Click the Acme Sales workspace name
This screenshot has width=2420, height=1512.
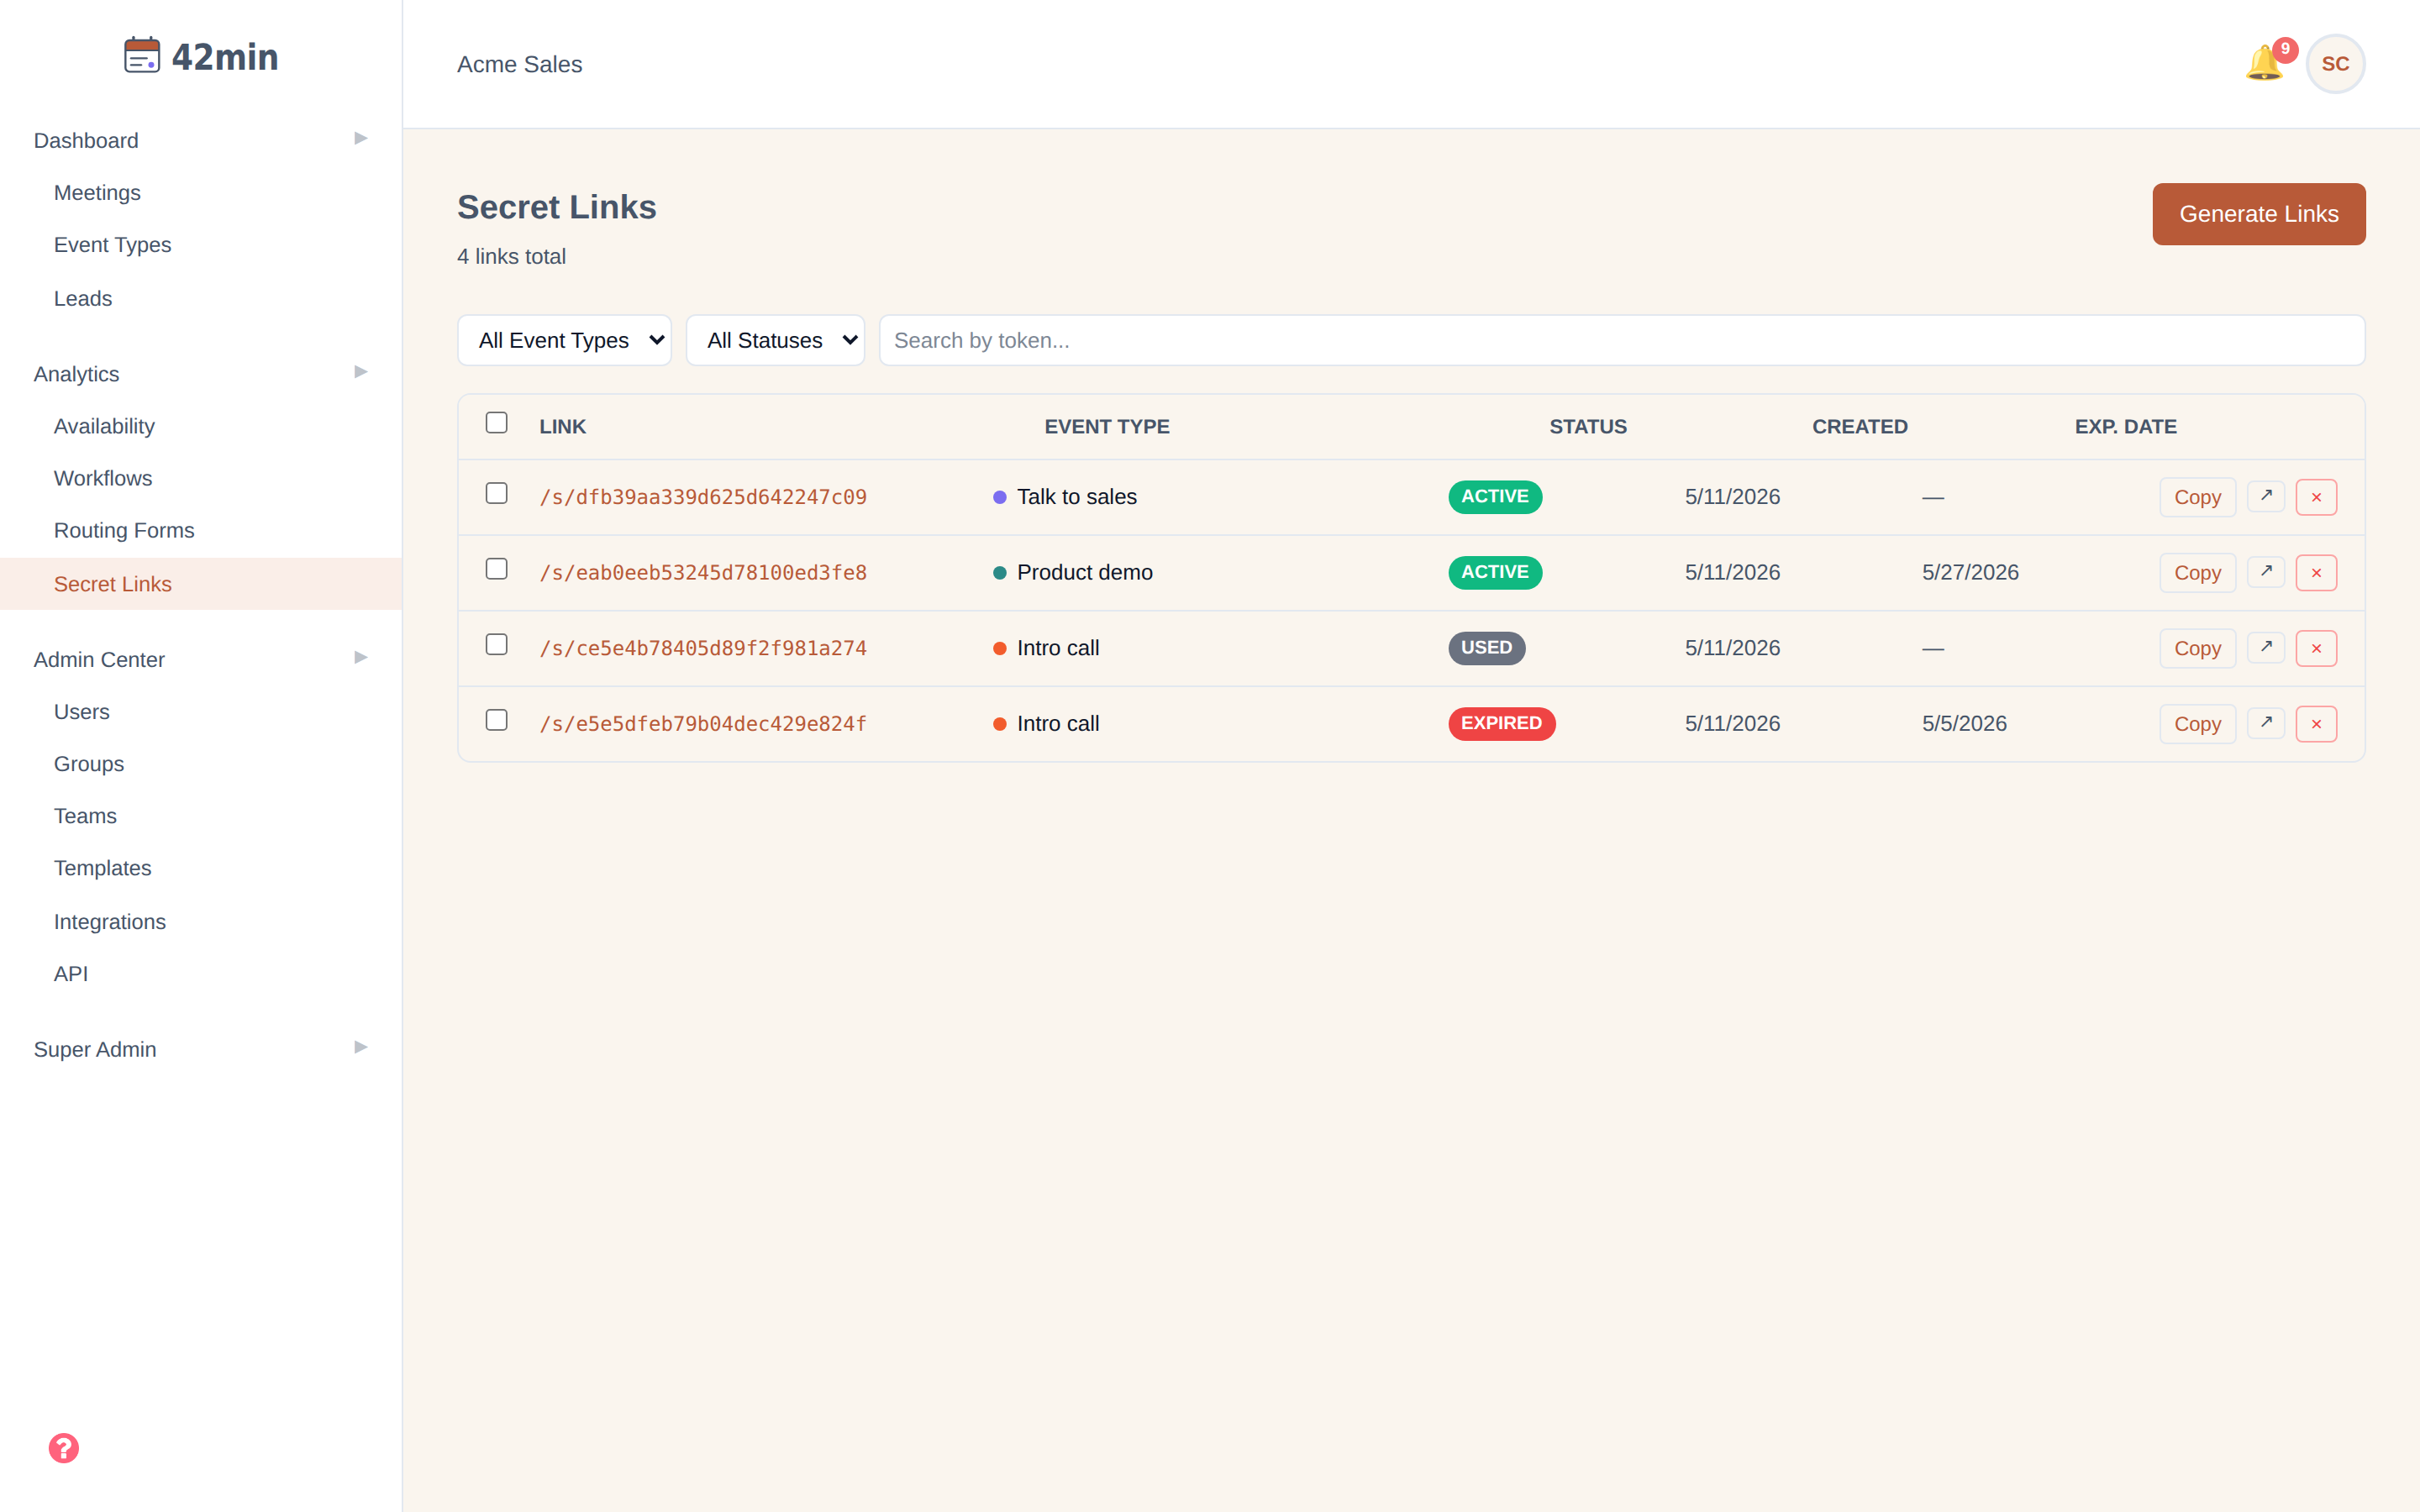coord(519,64)
